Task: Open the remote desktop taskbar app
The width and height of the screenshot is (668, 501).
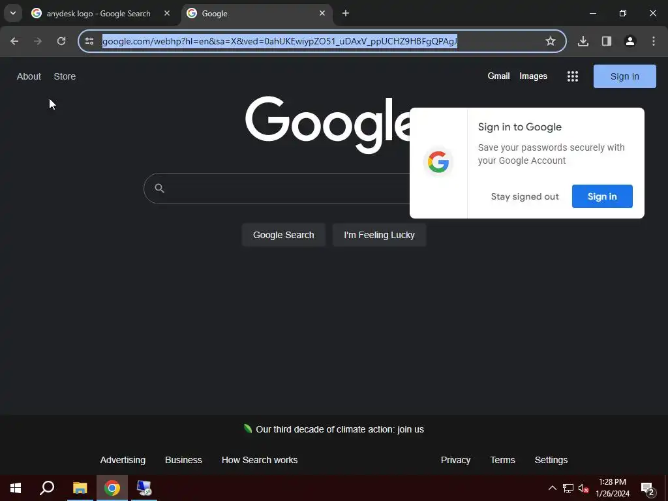Action: tap(144, 488)
